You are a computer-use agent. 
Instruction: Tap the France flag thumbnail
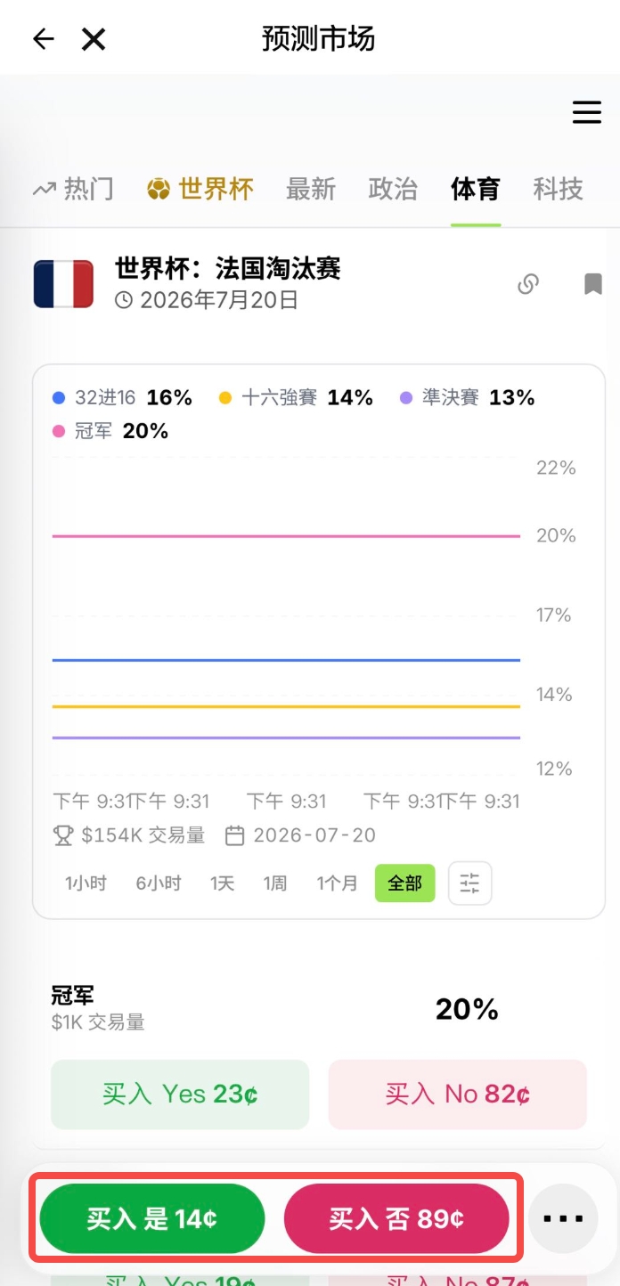coord(63,284)
